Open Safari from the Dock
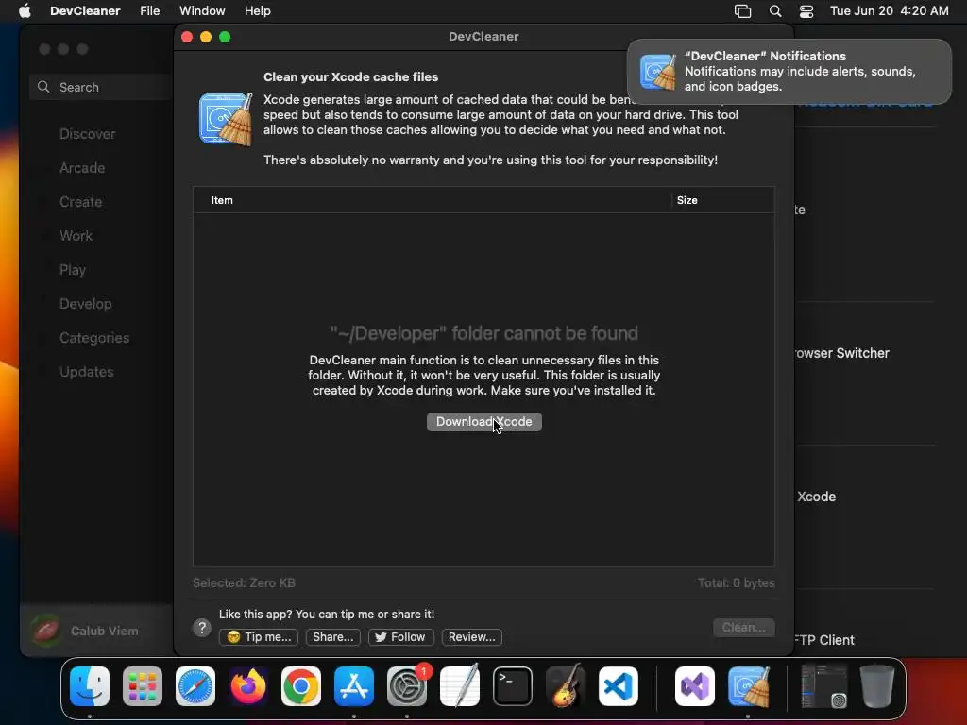The width and height of the screenshot is (967, 725). 195,686
